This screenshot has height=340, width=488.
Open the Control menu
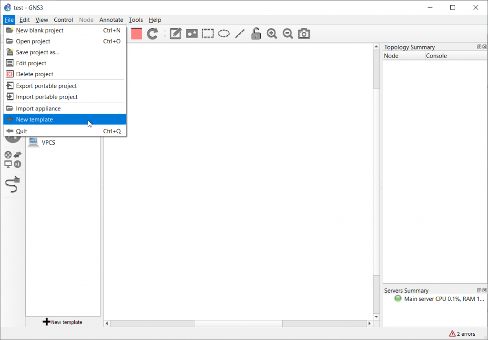(63, 20)
